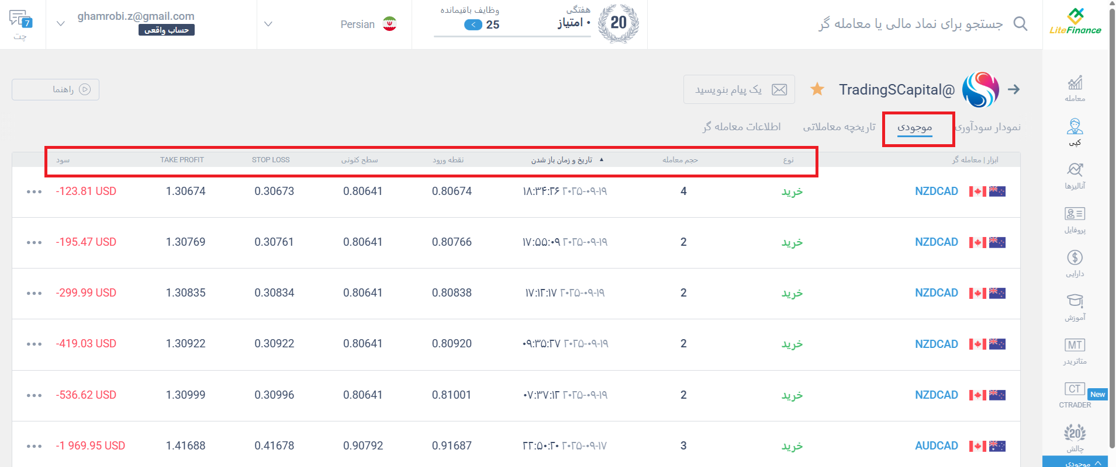Open the آموزش education sidebar icon
Screen dimensions: 1116x467
[1074, 308]
